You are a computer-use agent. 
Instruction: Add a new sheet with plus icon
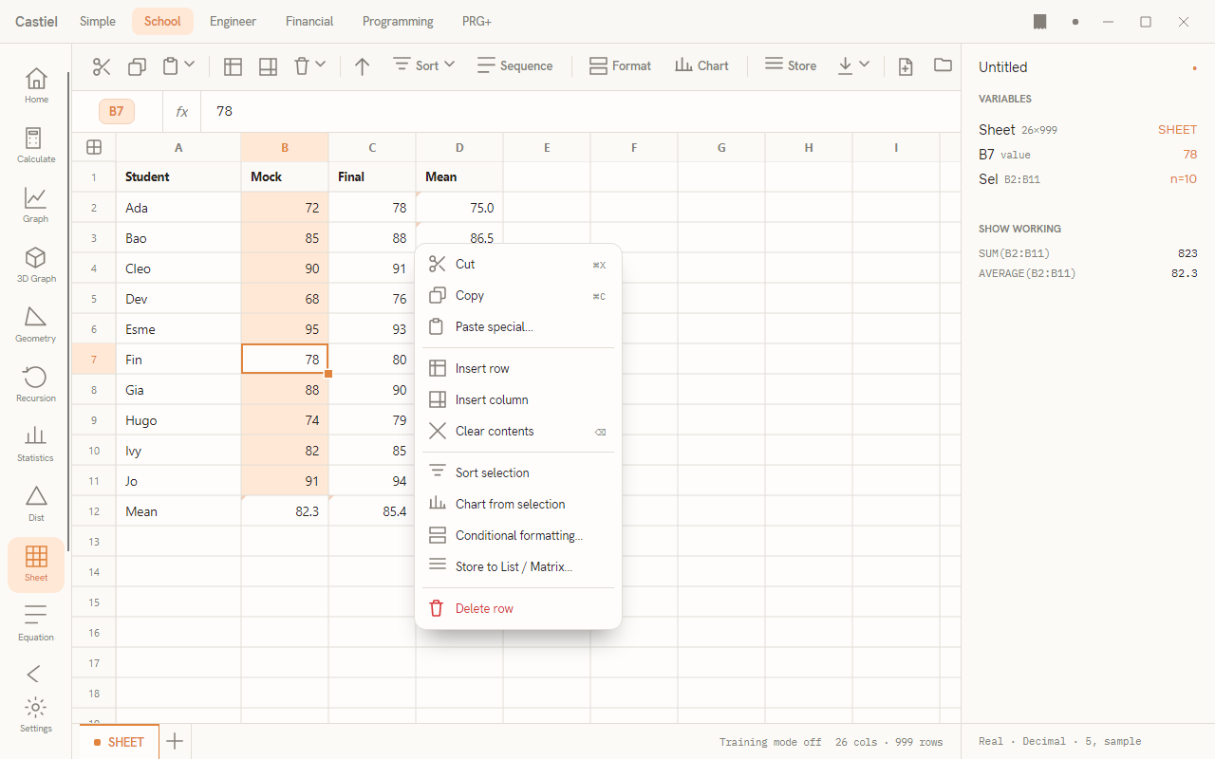[175, 741]
